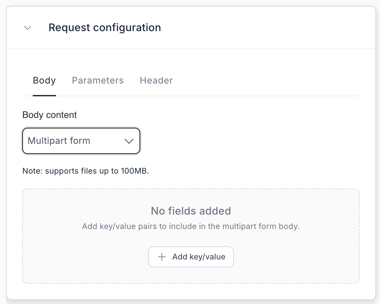The image size is (380, 304).
Task: Click the down arrow in Multipart form selector
Action: tap(129, 141)
